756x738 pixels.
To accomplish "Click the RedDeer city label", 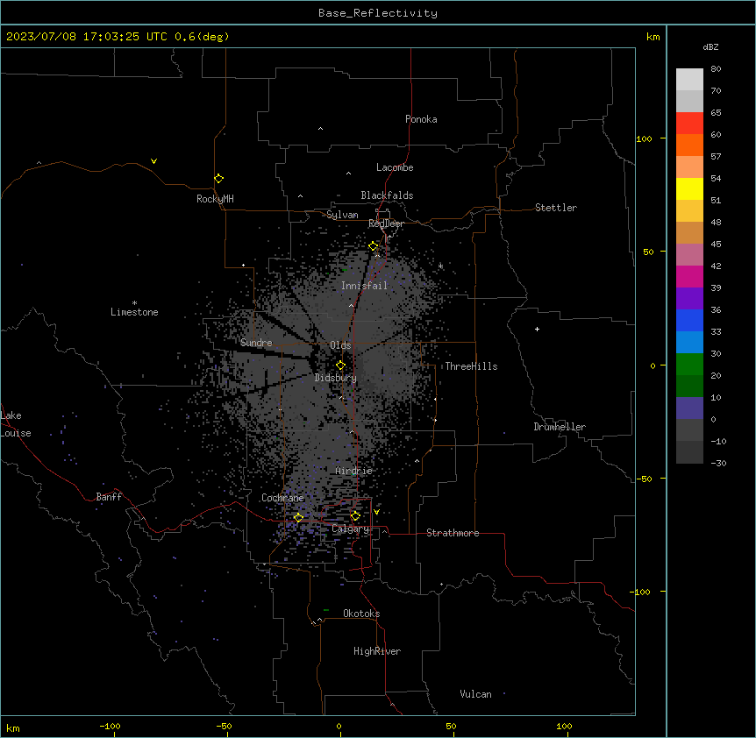I will (x=386, y=224).
